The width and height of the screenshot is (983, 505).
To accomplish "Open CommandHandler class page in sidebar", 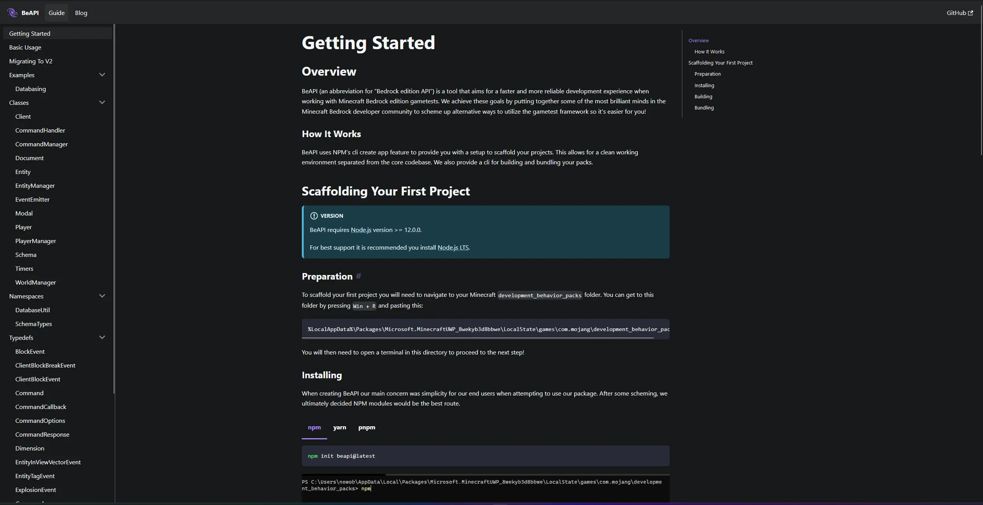I will [40, 131].
